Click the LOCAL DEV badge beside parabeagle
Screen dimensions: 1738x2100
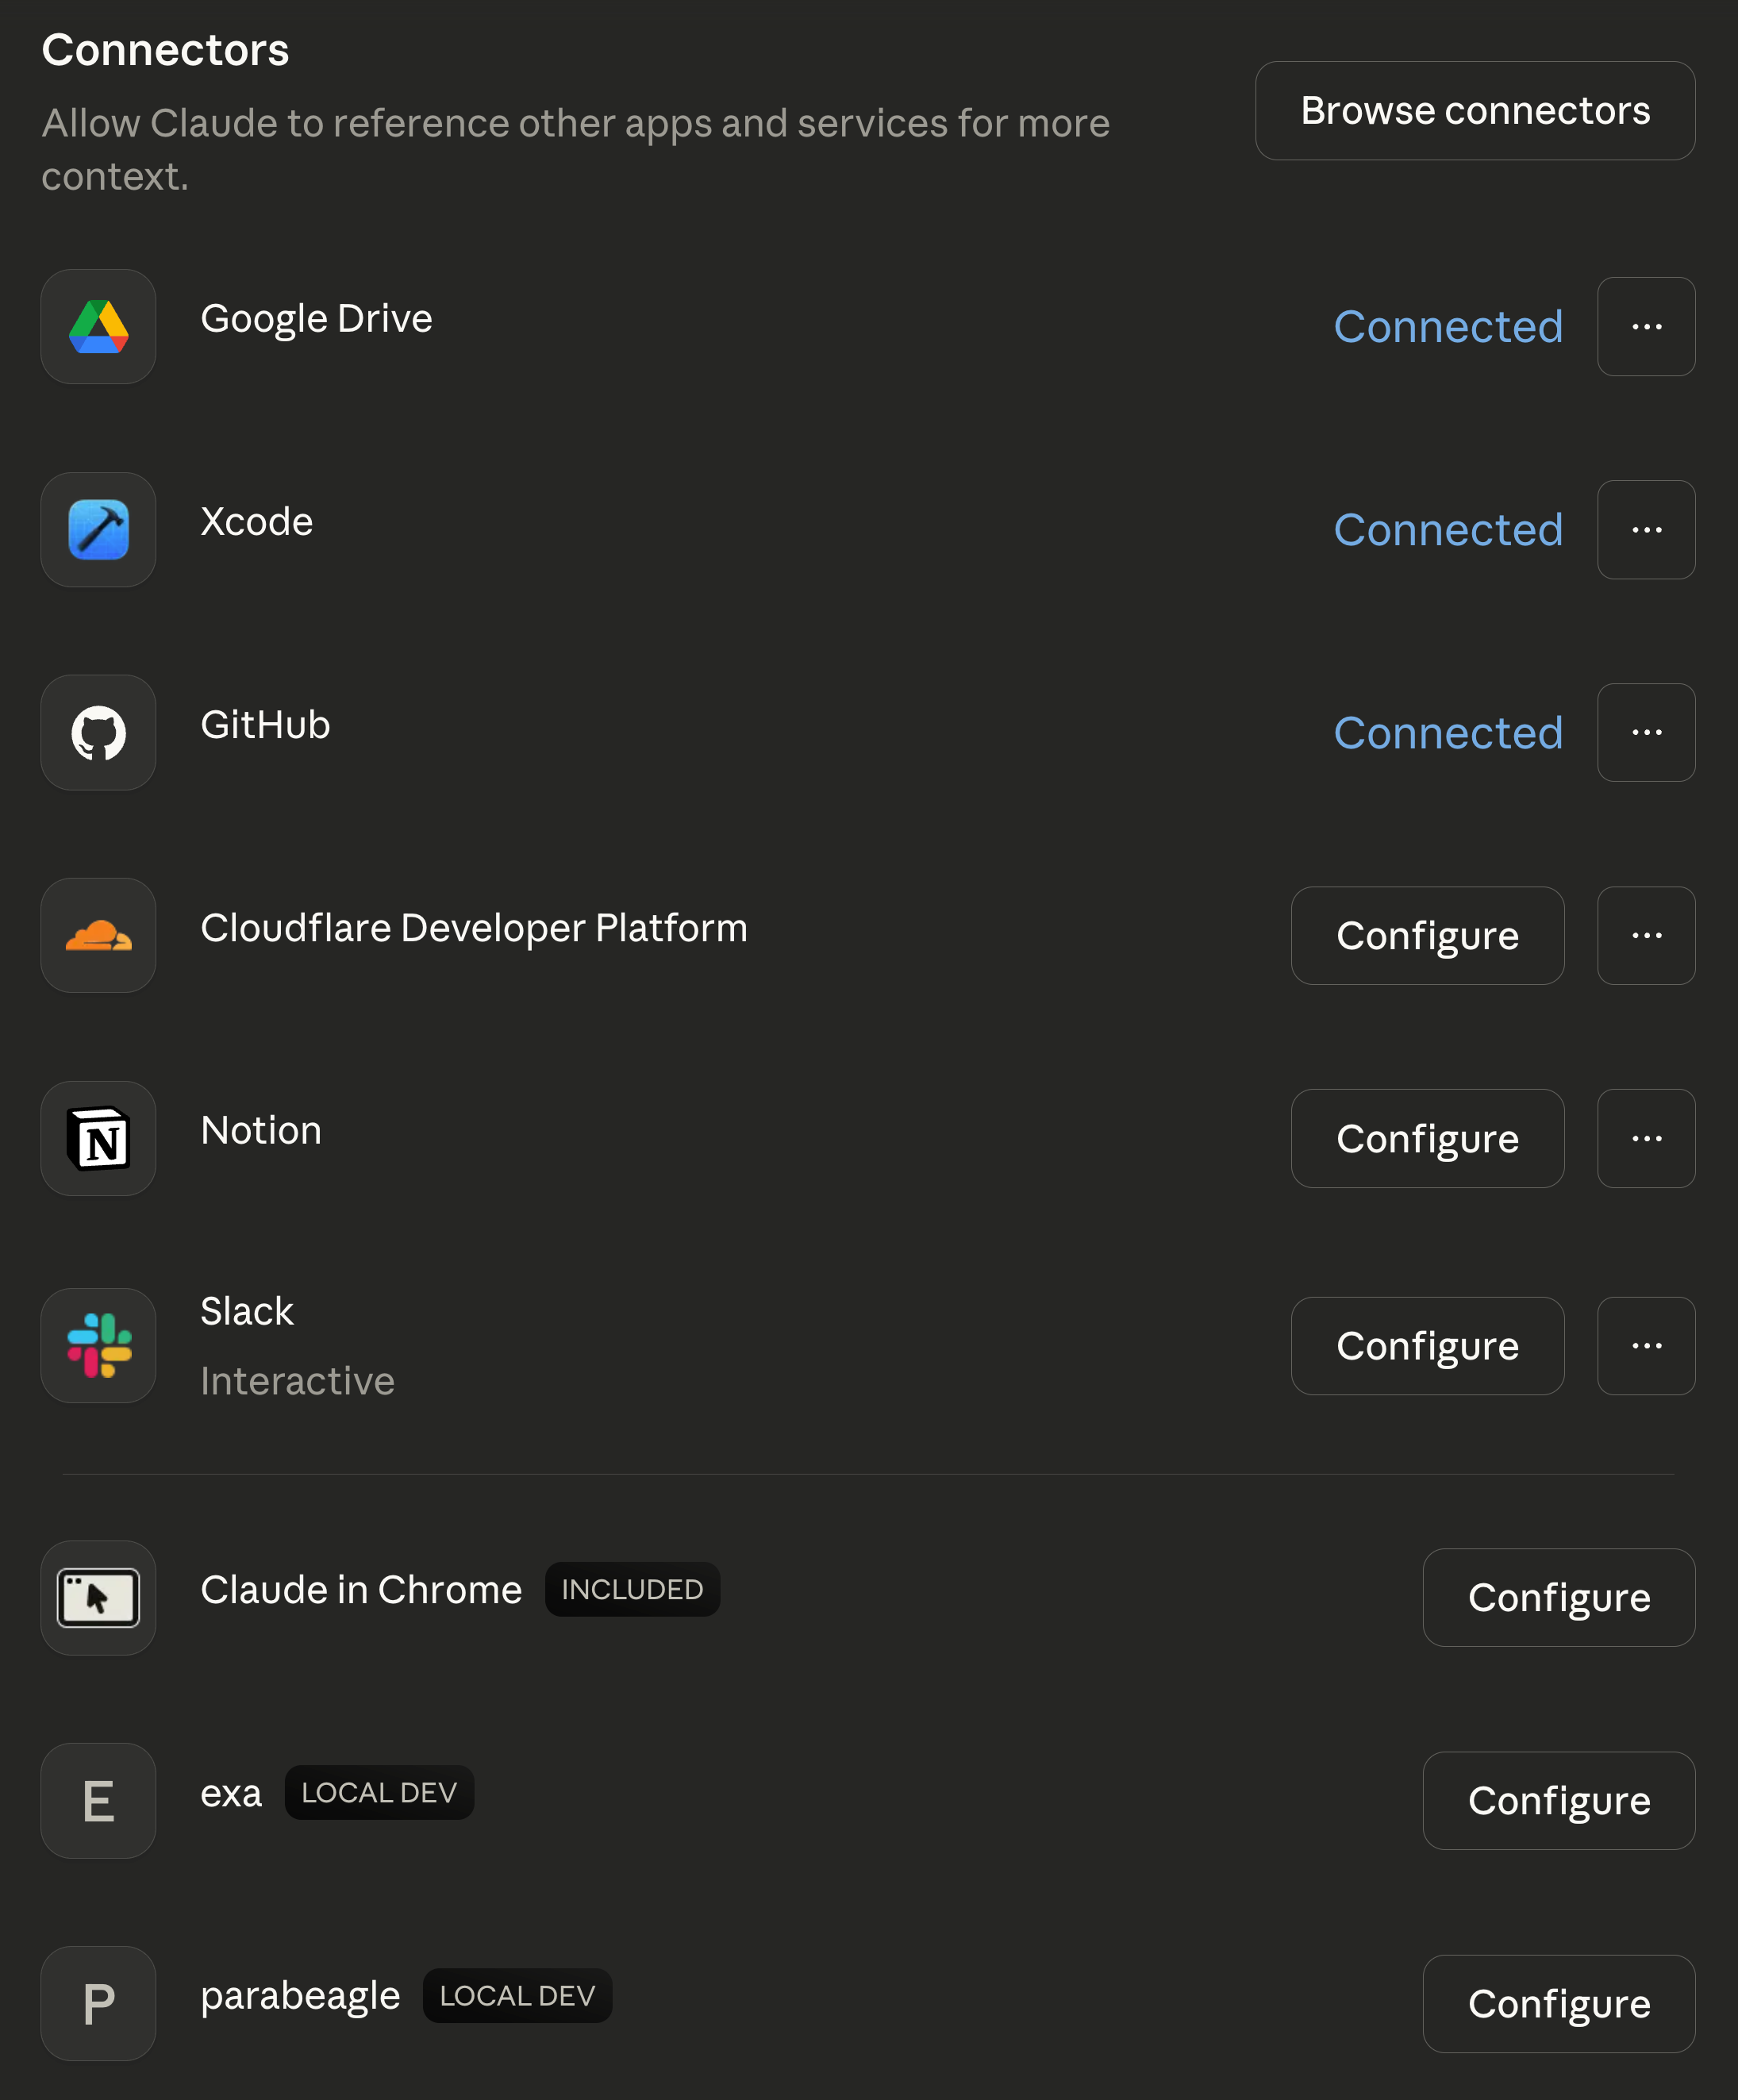click(x=517, y=1996)
